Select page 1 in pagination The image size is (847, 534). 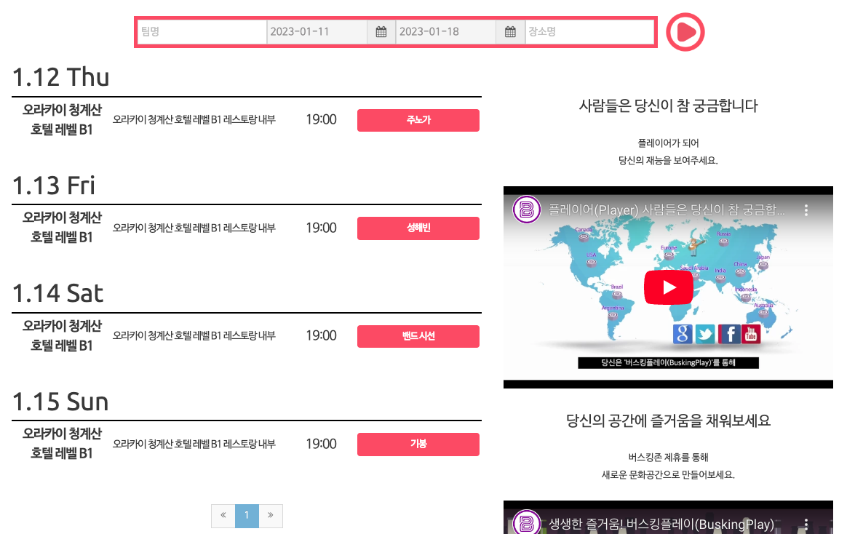247,516
